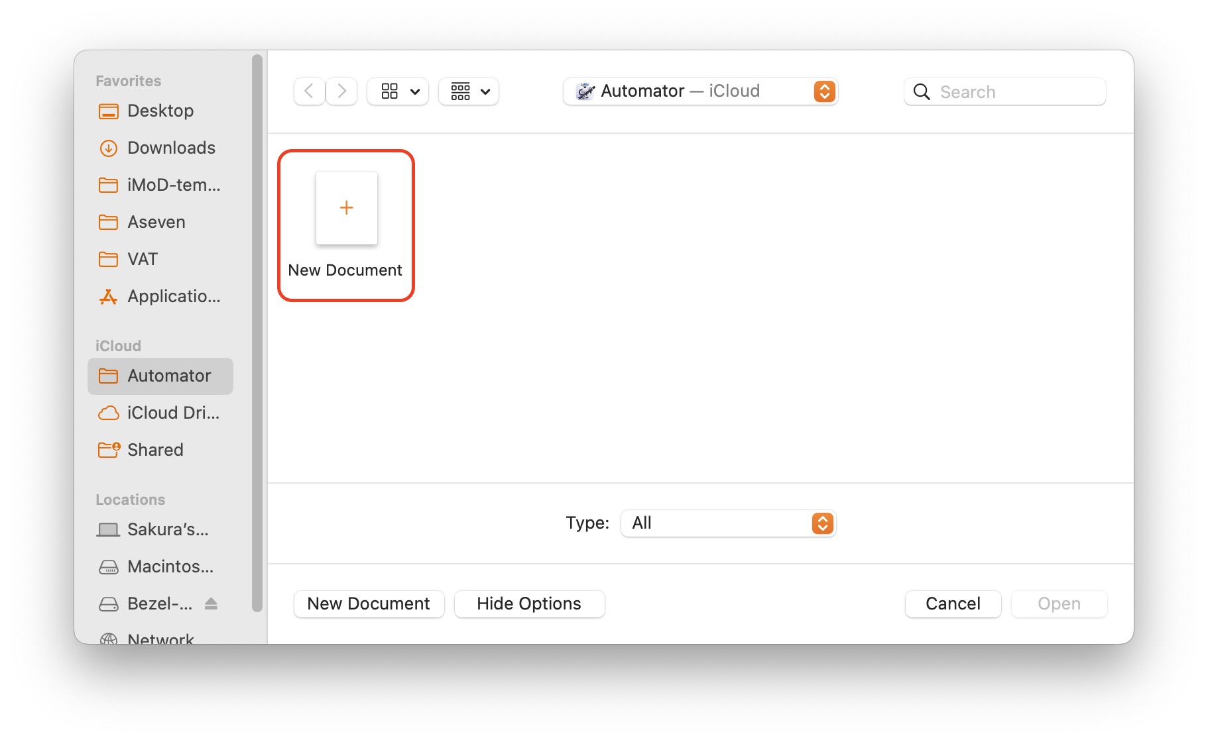Cancel the open dialog
The image size is (1208, 742).
tap(953, 604)
